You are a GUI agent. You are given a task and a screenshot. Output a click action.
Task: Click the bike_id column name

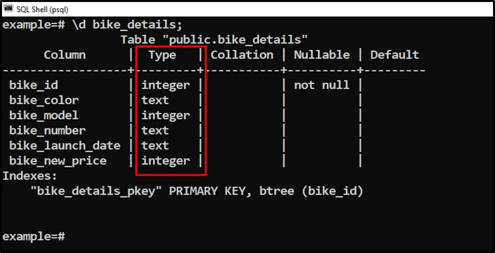[30, 85]
